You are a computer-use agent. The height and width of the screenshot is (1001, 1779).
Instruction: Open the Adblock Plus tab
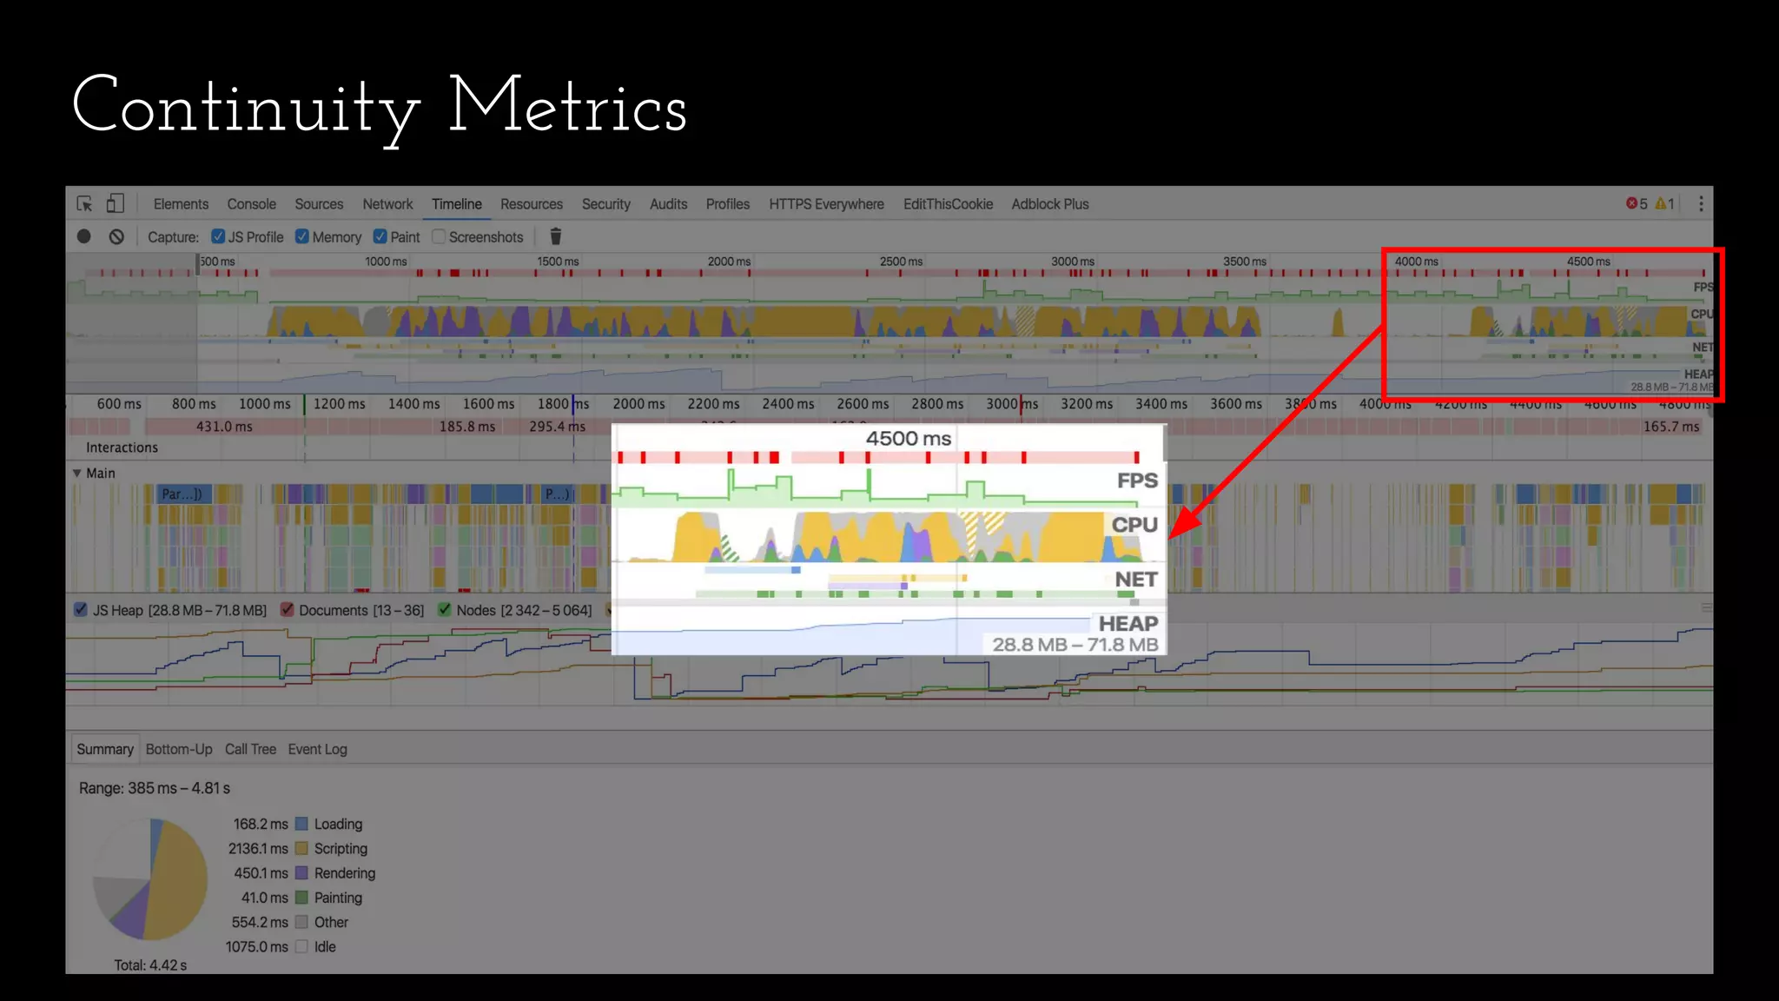[x=1050, y=204]
